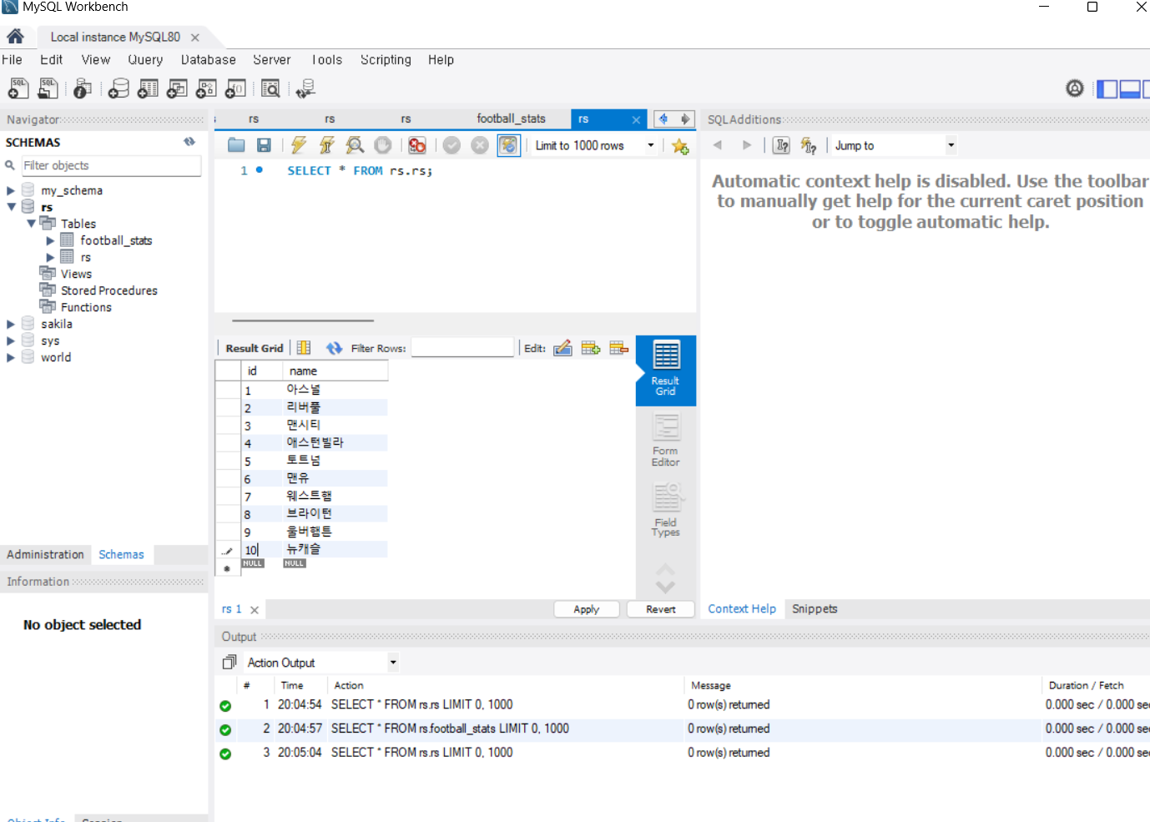Image resolution: width=1150 pixels, height=822 pixels.
Task: Execute the whole script with lightning bolt
Action: (299, 145)
